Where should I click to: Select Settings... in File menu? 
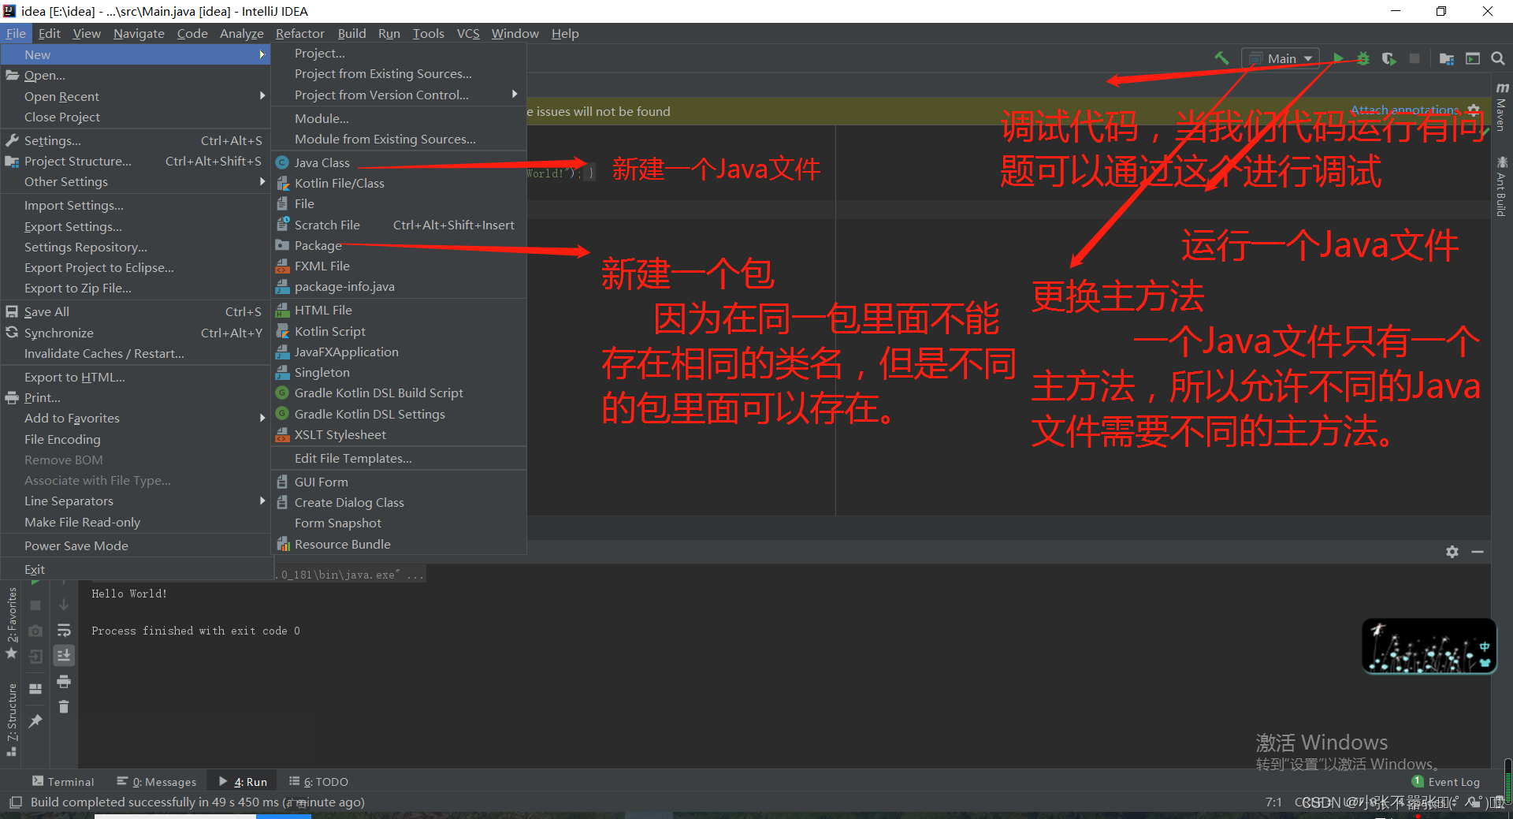pyautogui.click(x=136, y=140)
